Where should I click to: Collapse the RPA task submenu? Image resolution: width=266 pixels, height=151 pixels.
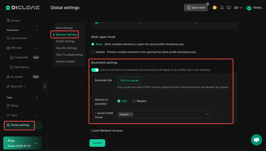pyautogui.click(x=37, y=48)
